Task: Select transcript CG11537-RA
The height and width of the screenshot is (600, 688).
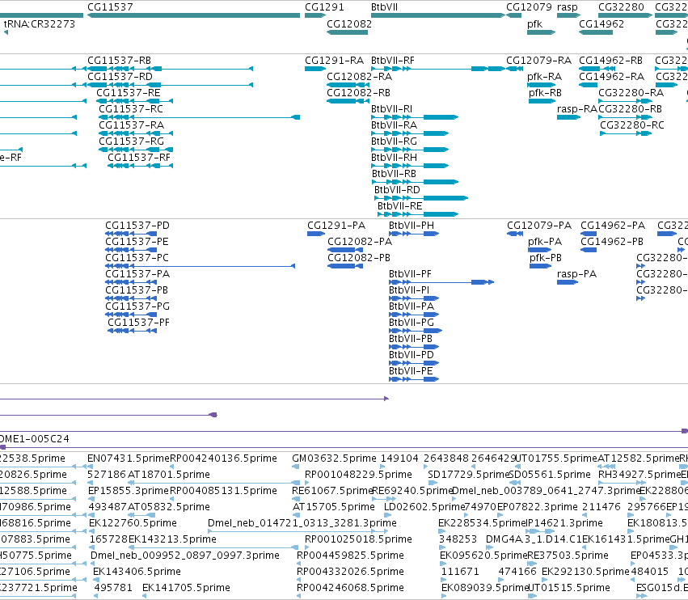Action: (x=132, y=125)
